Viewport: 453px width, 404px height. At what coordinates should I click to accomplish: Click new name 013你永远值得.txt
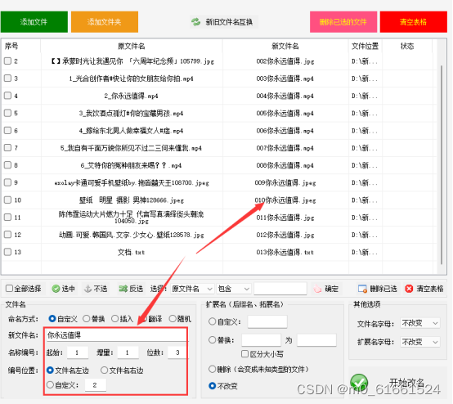point(285,252)
